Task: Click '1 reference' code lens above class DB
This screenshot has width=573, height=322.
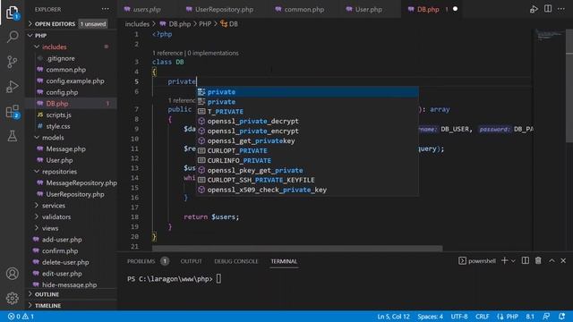Action: click(x=167, y=53)
